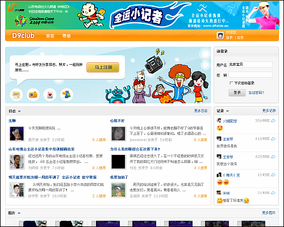Click reply arrow on the 42分钟前 record
Screen dimensions: 284x227
coord(273,157)
